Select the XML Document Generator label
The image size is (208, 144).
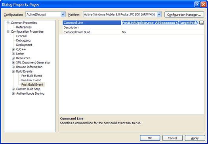point(33,63)
